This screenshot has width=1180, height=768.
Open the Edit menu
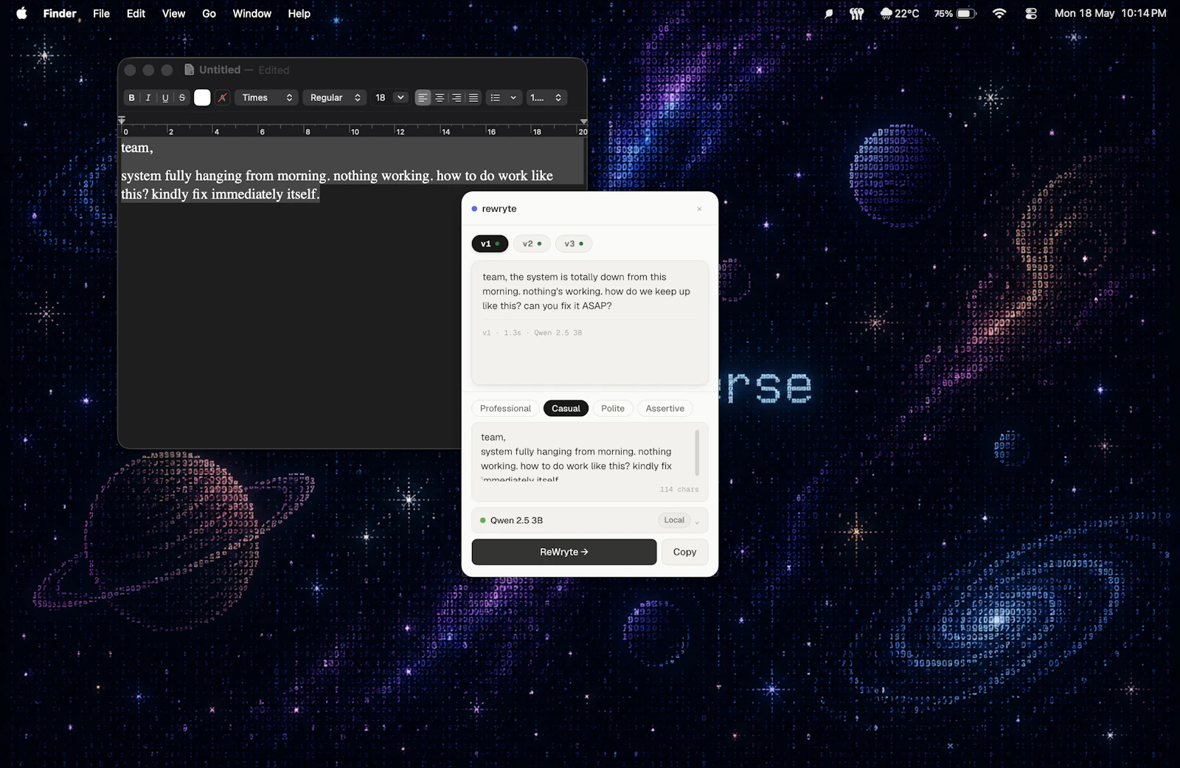point(136,13)
